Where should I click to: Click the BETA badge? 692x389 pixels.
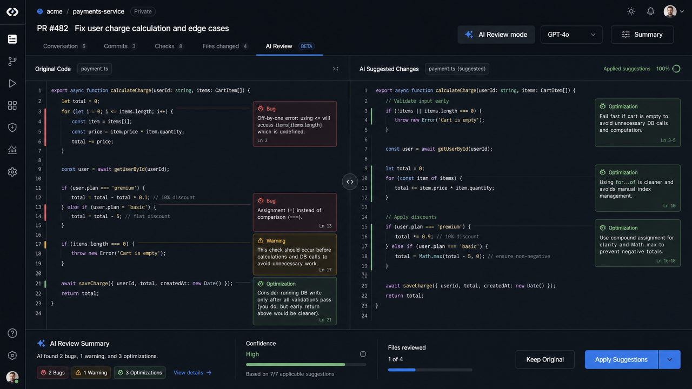click(x=307, y=46)
